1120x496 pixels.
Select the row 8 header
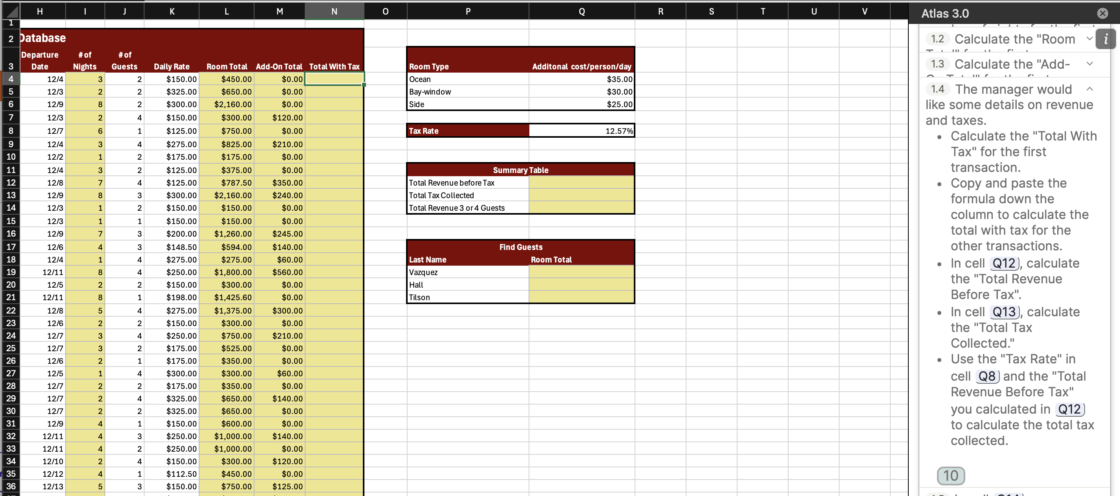(x=11, y=131)
